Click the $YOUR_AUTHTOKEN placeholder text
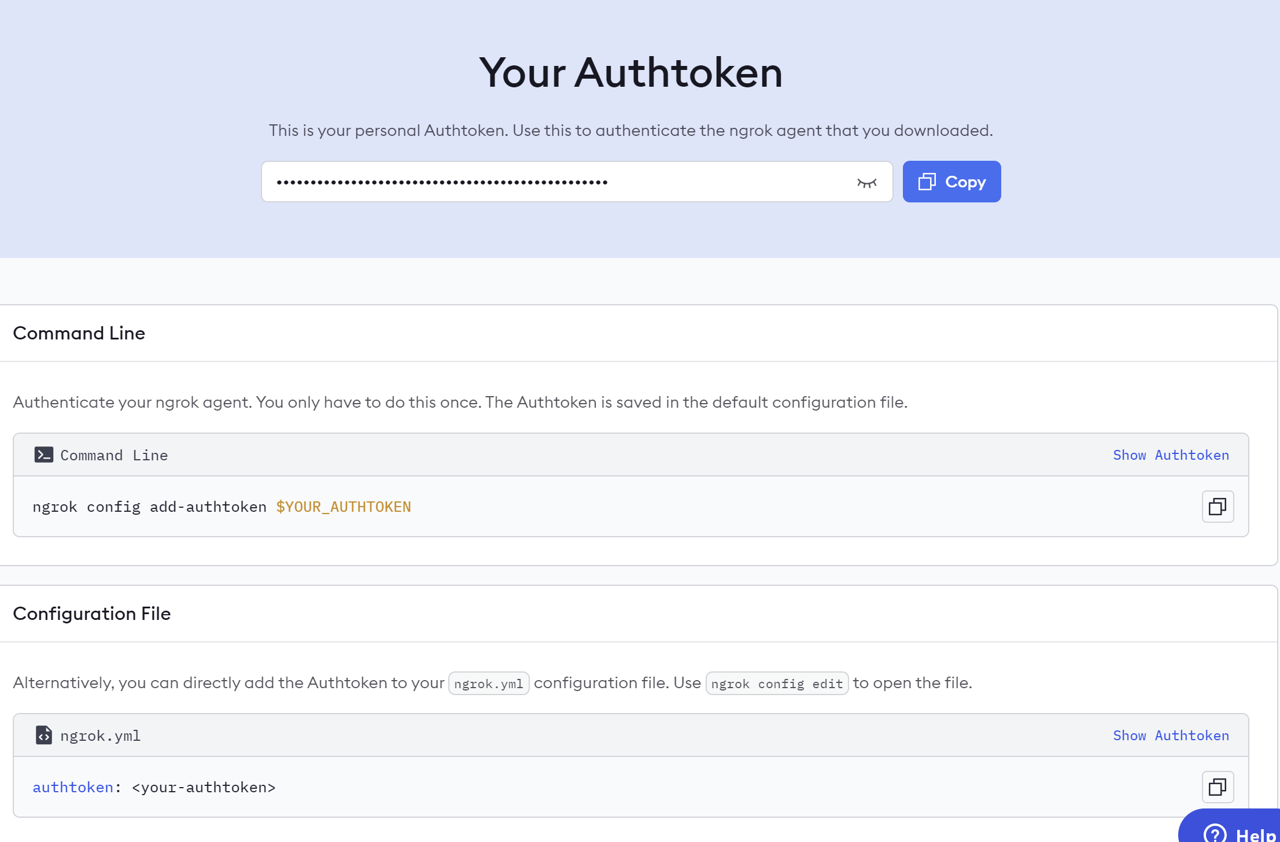The height and width of the screenshot is (842, 1280). pyautogui.click(x=344, y=507)
